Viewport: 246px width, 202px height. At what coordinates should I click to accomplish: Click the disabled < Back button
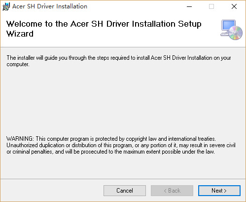[172, 191]
